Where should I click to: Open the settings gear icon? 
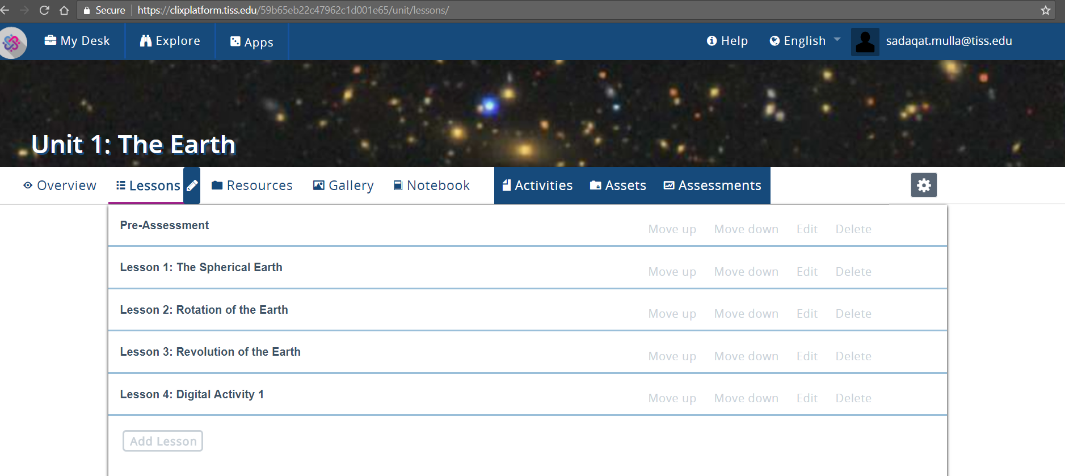click(923, 185)
